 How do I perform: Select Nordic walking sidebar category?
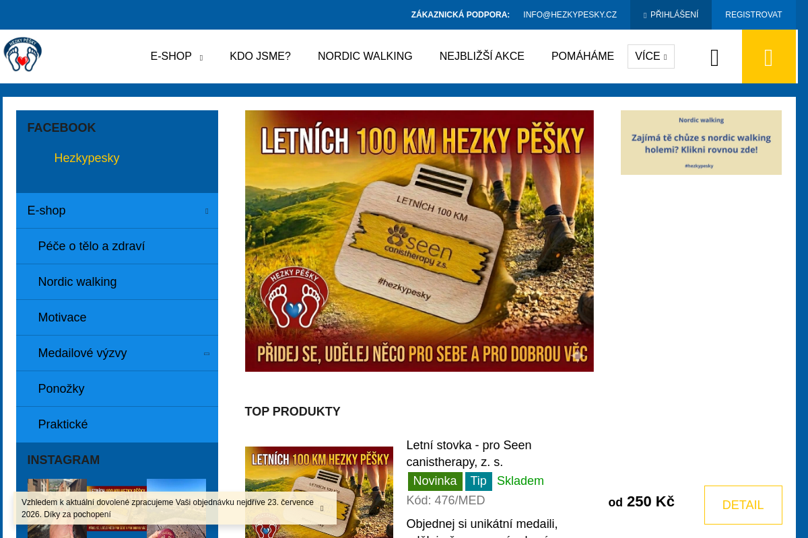pyautogui.click(x=117, y=282)
